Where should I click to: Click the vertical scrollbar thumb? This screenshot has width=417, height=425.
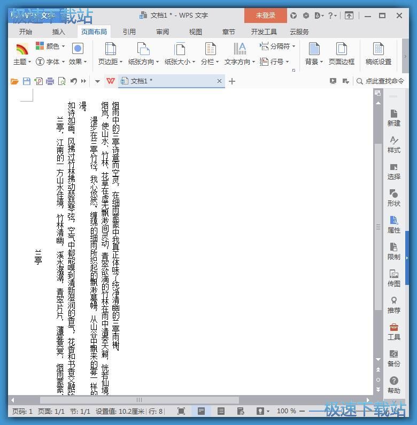click(378, 227)
